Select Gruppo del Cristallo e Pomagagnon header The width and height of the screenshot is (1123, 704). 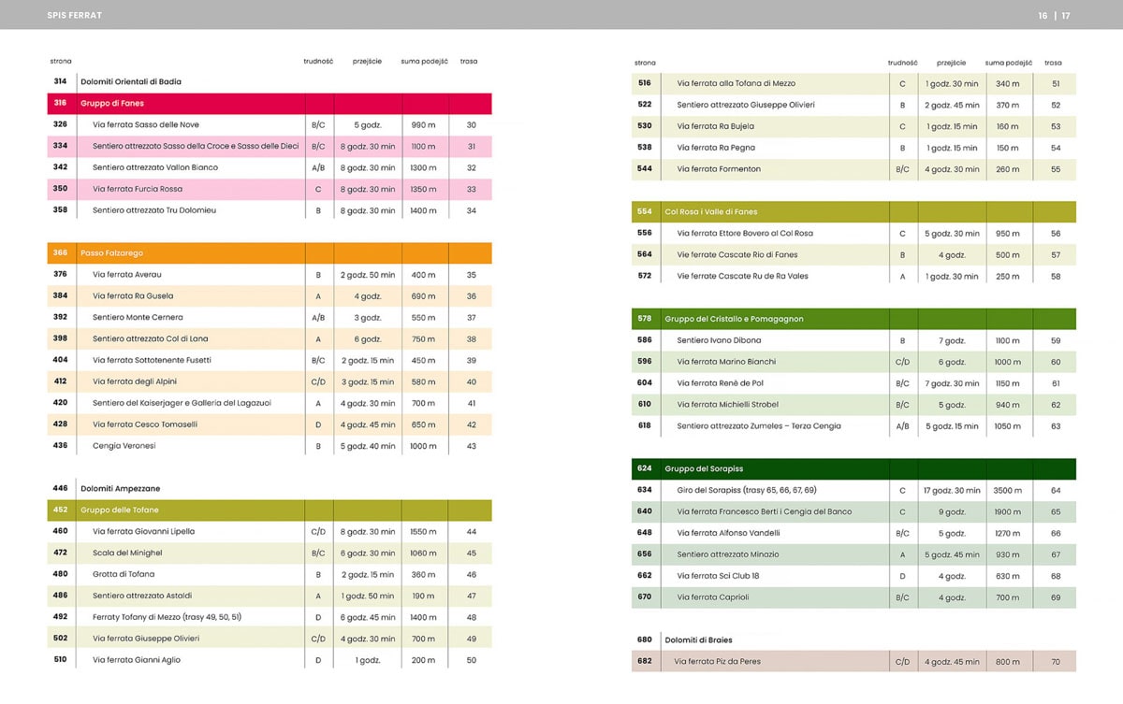734,319
